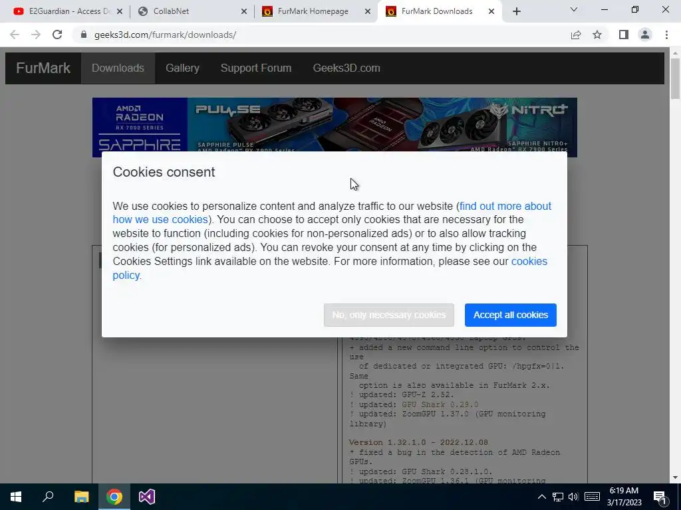Screen dimensions: 681x510
Task: Click the scrollbar up arrow
Action: coord(675,52)
